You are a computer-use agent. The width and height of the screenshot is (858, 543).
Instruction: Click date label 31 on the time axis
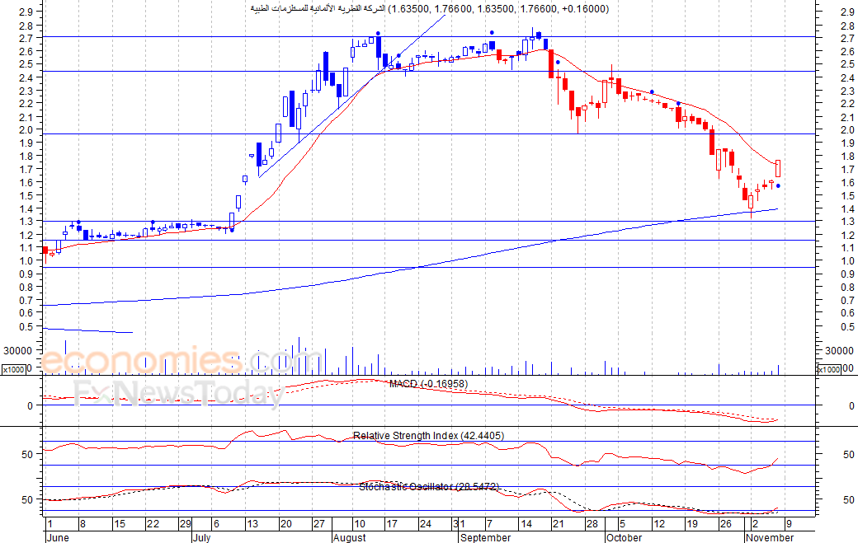(x=459, y=524)
